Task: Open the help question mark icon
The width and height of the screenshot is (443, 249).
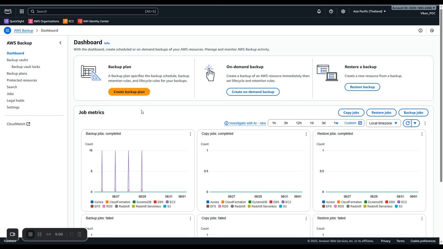Action: [x=331, y=11]
